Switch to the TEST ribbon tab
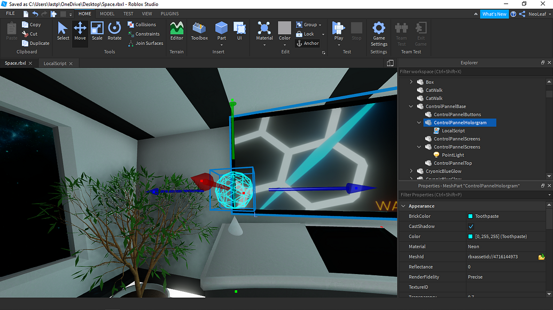553x310 pixels. [128, 14]
